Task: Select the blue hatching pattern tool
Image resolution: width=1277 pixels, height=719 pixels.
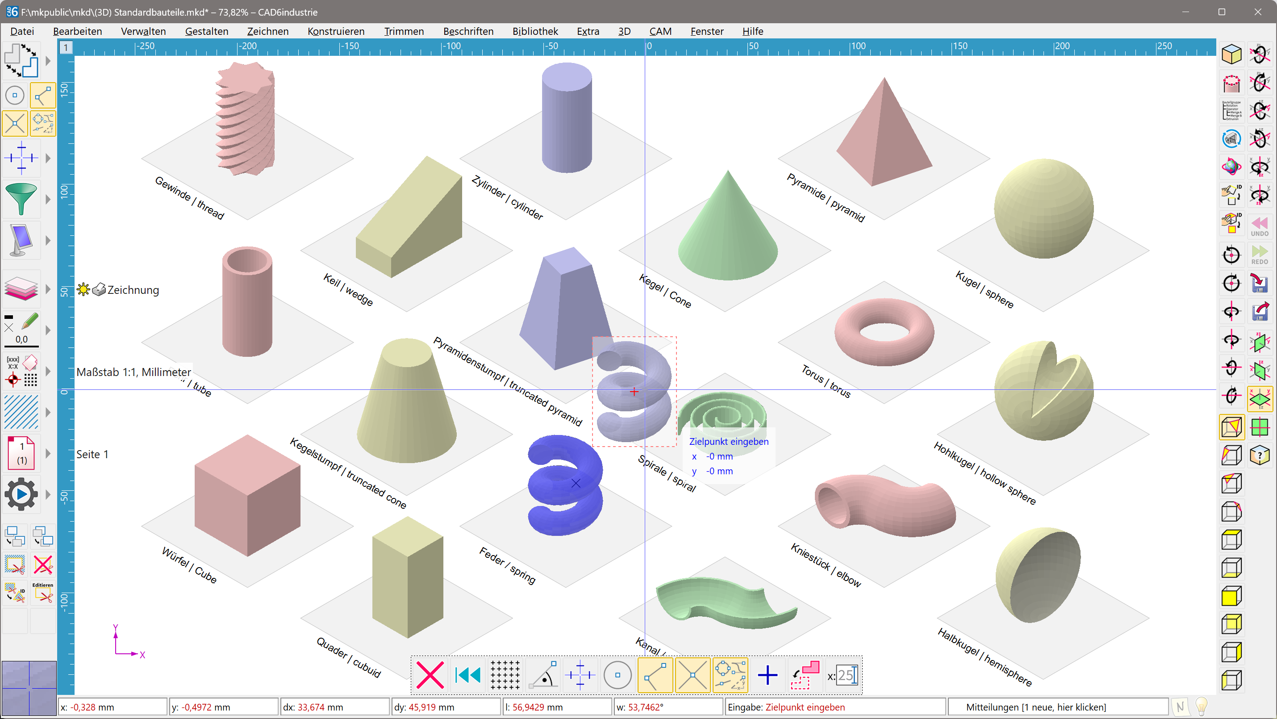Action: point(22,412)
